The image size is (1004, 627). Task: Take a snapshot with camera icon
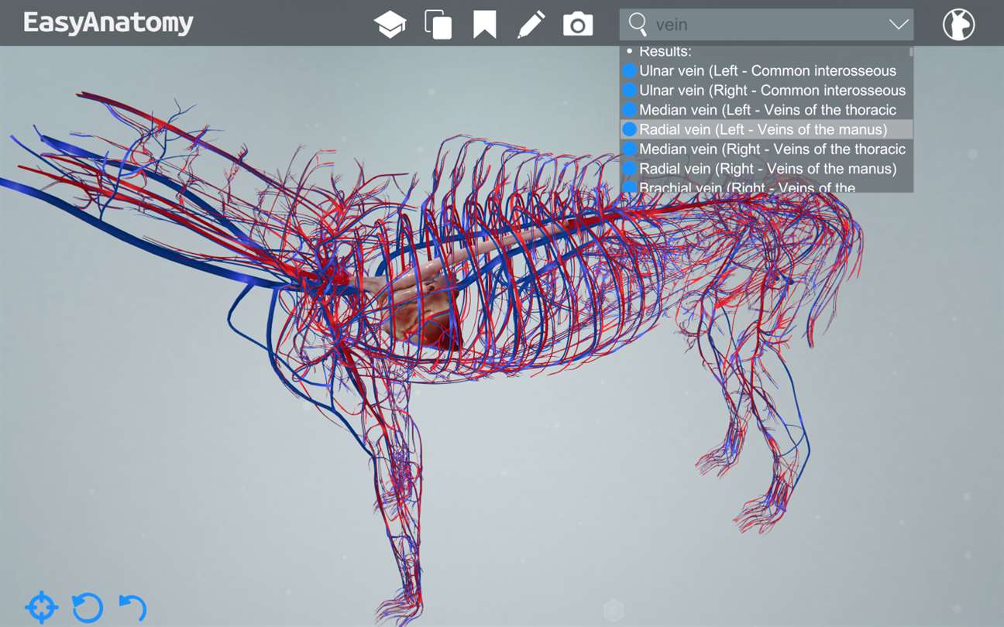[578, 25]
